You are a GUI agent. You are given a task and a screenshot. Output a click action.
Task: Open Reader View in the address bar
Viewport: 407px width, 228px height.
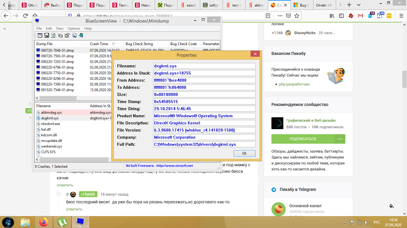268,16
